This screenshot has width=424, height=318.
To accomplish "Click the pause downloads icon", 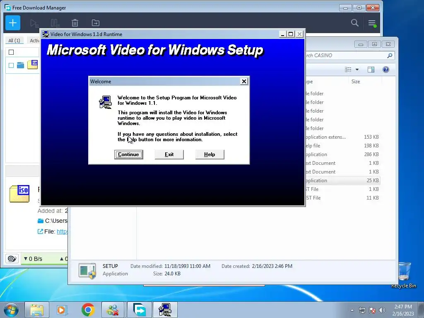I will tap(55, 23).
